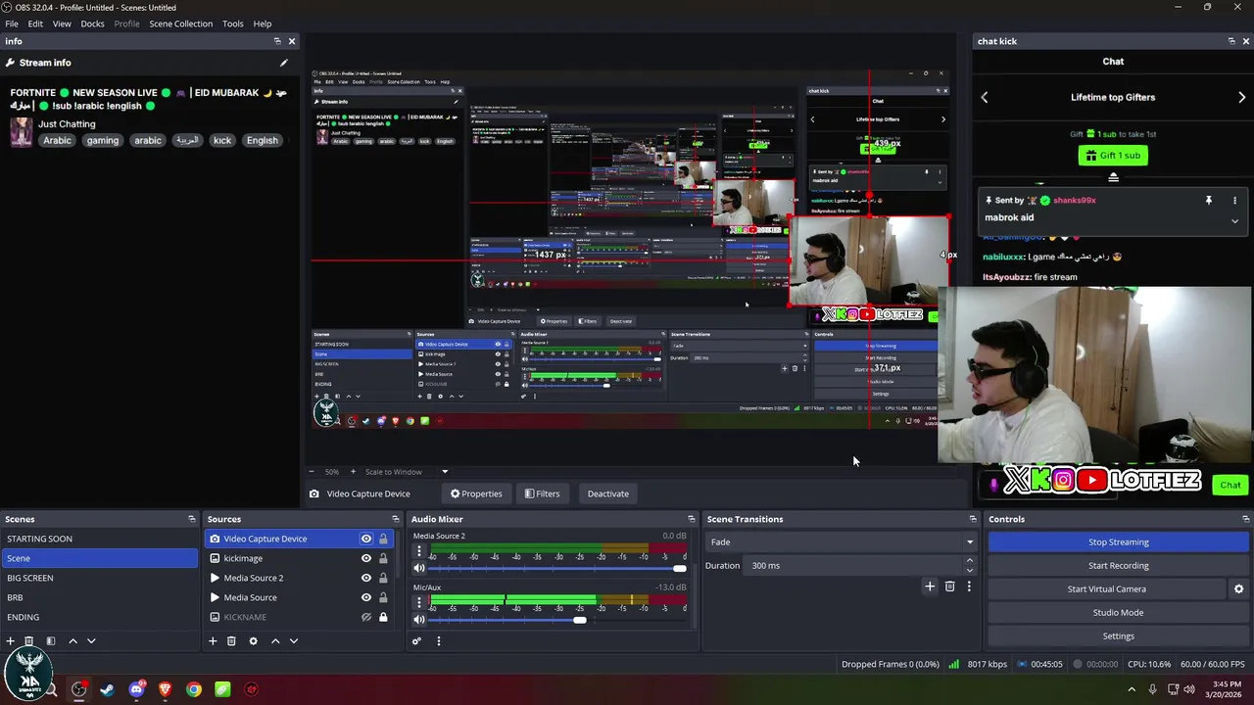Open Steam from the taskbar

pyautogui.click(x=107, y=689)
